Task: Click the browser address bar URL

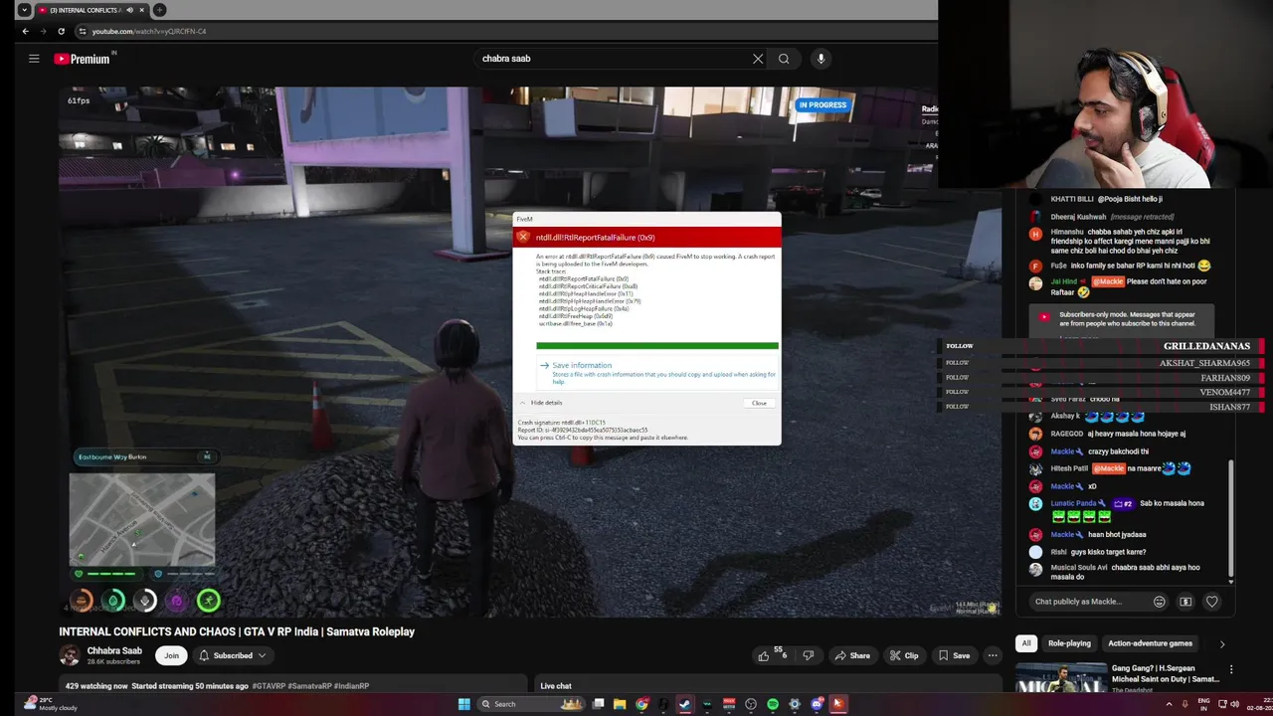Action: tap(149, 31)
